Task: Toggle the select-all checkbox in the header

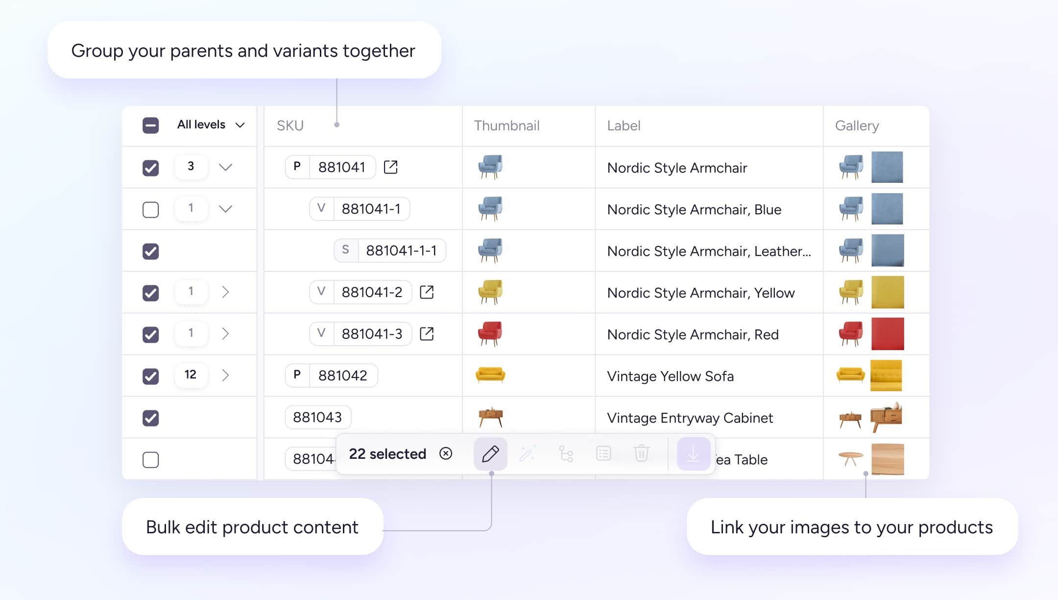Action: 150,125
